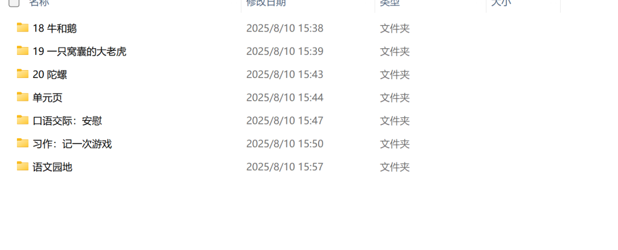The image size is (618, 250).
Task: Click the 大小 column header
Action: 501,3
